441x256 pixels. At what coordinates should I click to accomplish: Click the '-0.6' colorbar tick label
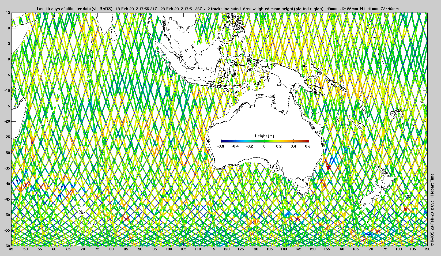tap(221, 146)
